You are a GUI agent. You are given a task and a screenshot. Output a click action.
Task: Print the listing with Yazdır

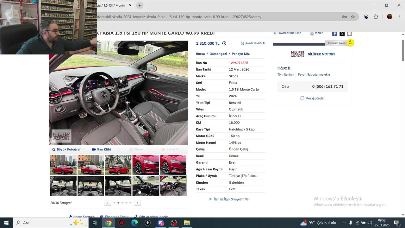coord(316,33)
